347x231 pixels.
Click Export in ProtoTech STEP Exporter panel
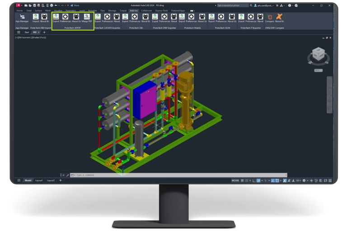[x=155, y=18]
